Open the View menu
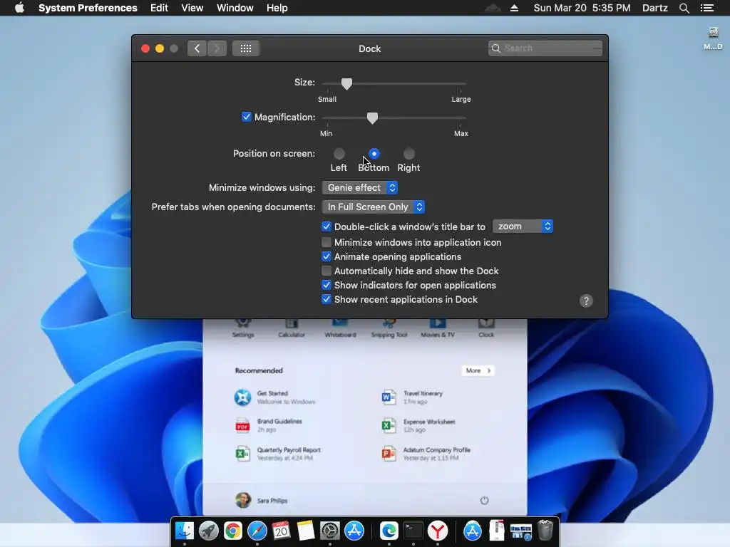Image resolution: width=730 pixels, height=547 pixels. tap(192, 8)
